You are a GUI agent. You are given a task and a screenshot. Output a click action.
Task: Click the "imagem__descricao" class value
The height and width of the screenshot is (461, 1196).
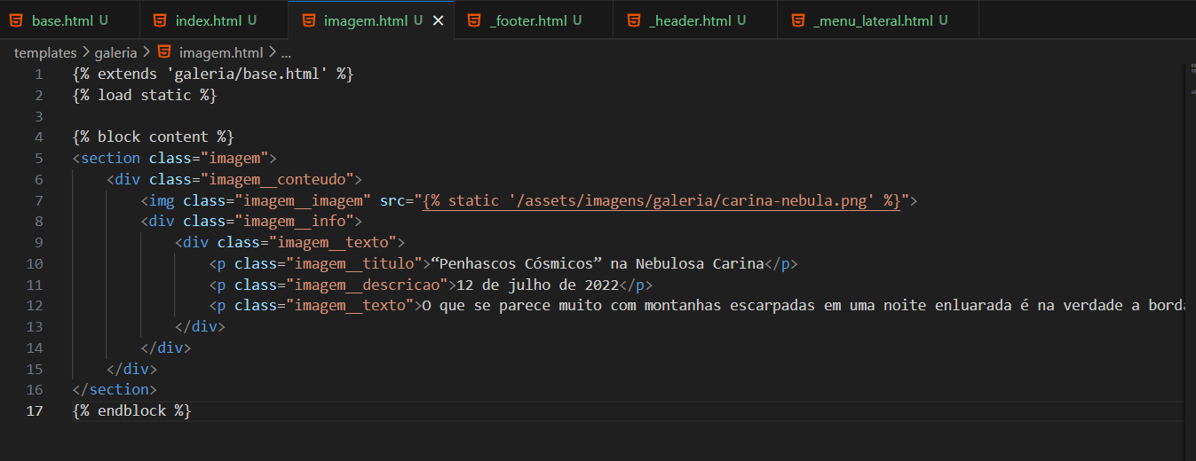pos(367,285)
